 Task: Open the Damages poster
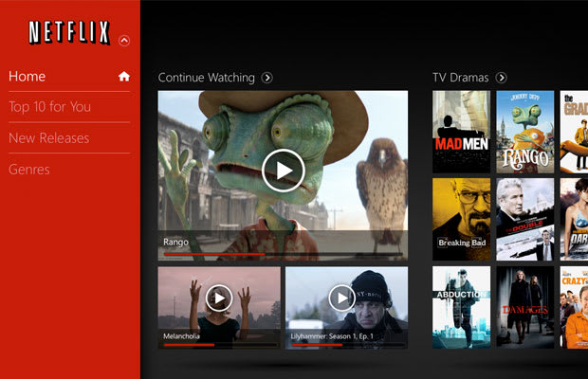[x=525, y=307]
